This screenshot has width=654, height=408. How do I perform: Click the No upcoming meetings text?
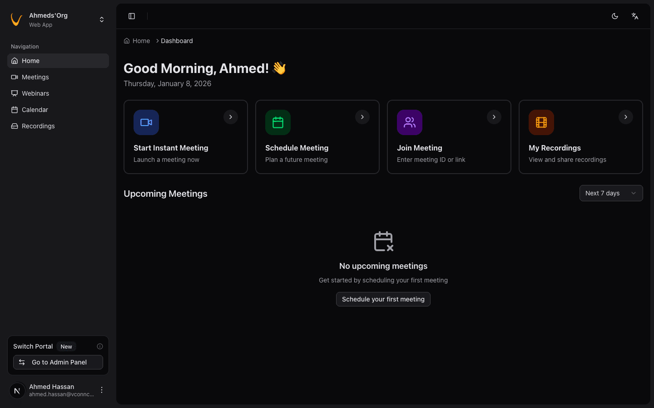(x=383, y=266)
